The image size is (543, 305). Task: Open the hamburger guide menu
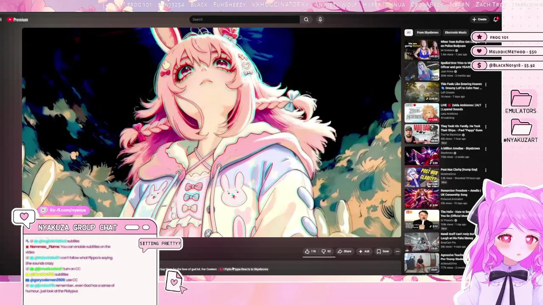(x=1, y=19)
